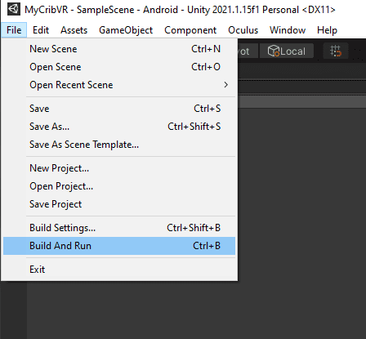Open the Oculus menu
The width and height of the screenshot is (366, 339).
coord(243,30)
